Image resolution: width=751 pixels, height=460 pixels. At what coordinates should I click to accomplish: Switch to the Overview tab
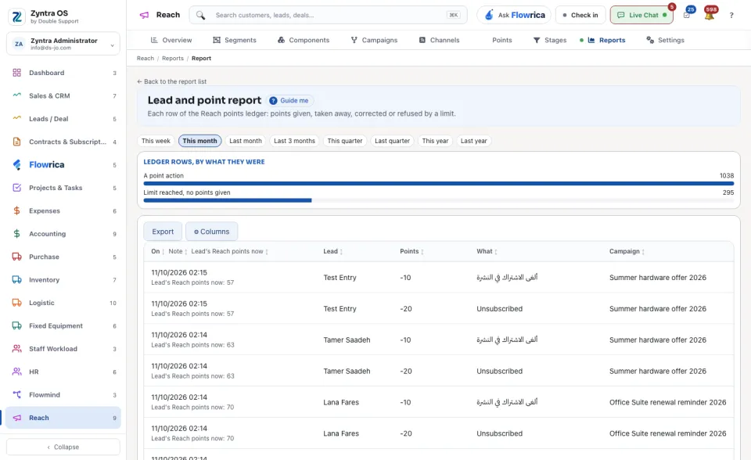click(171, 40)
